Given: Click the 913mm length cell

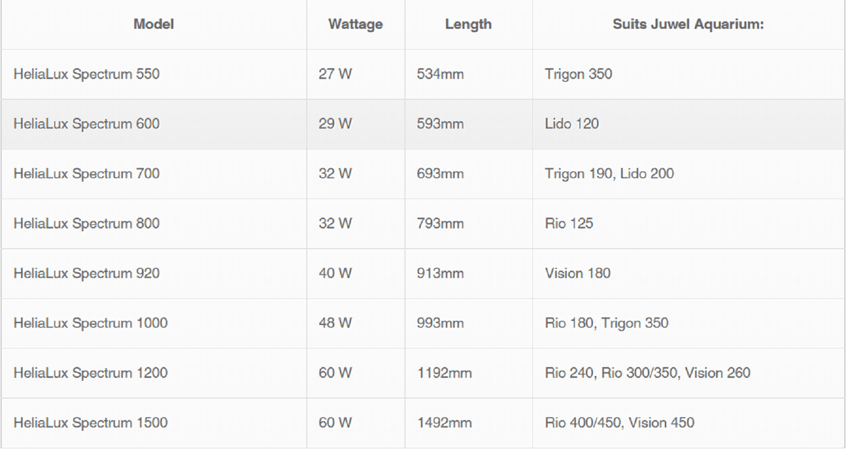Looking at the screenshot, I should click(x=440, y=273).
